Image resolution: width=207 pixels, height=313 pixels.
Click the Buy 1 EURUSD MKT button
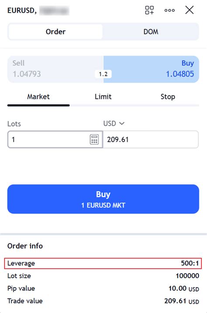coord(103,199)
